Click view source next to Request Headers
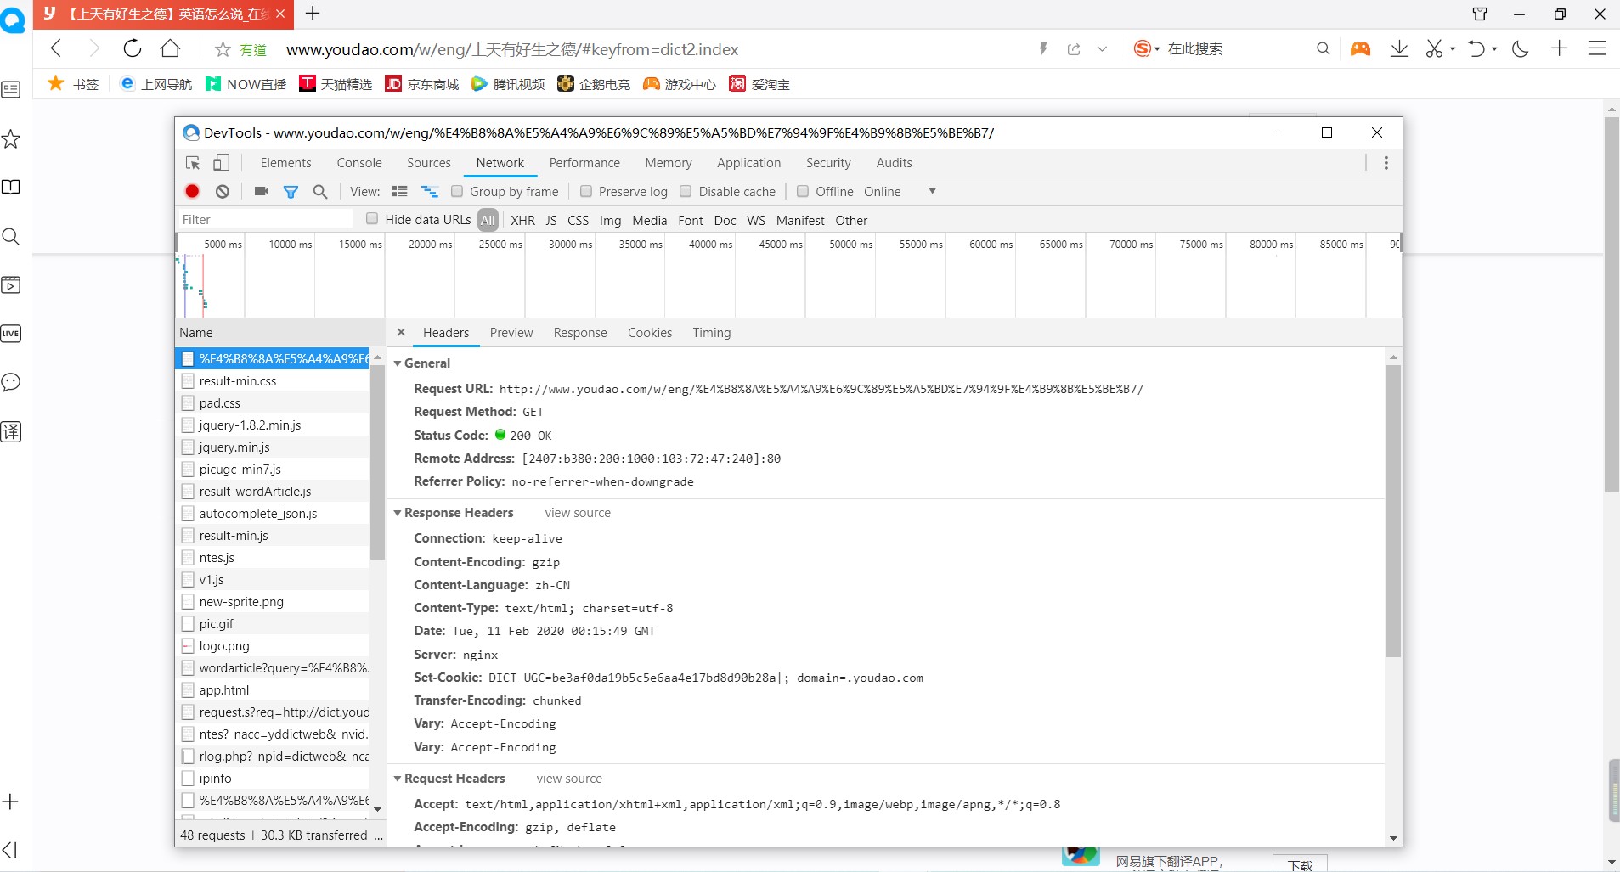The height and width of the screenshot is (872, 1620). point(569,779)
